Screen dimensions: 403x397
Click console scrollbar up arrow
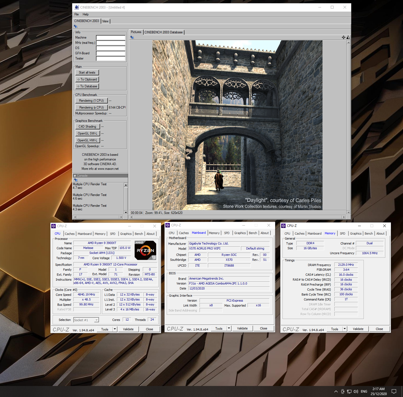click(126, 185)
